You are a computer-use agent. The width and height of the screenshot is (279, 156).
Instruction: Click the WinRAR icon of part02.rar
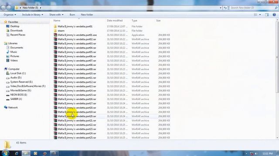[55, 39]
